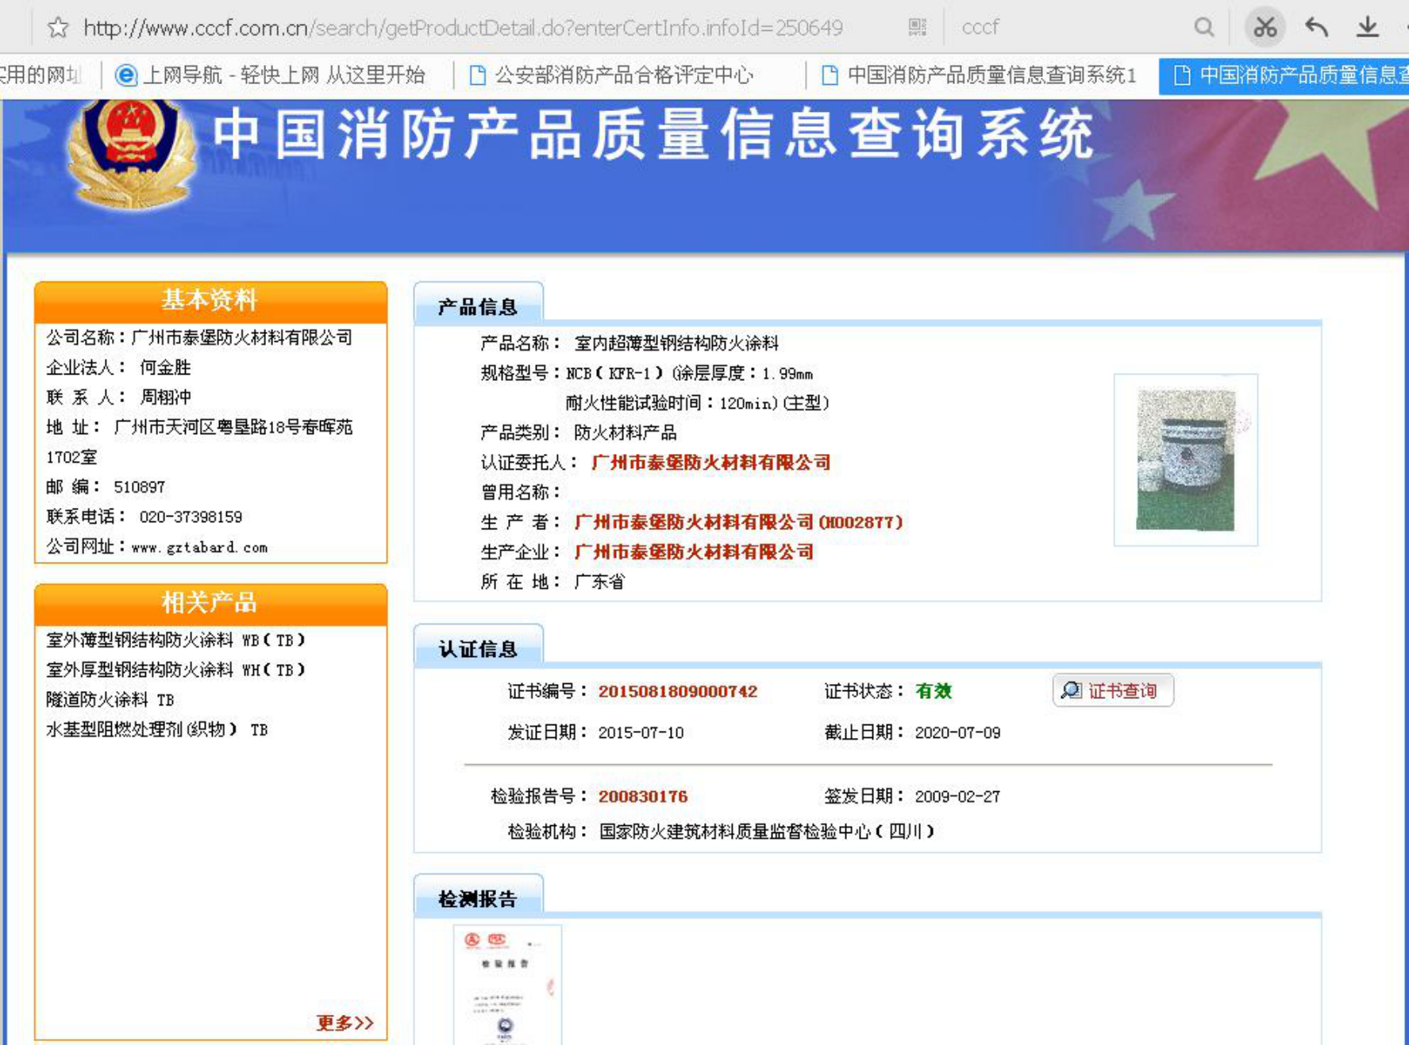
Task: Click the 更多>> link in related products
Action: tap(345, 1023)
